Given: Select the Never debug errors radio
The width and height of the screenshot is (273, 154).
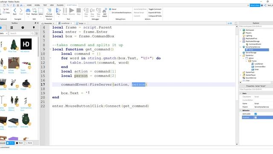Looking at the screenshot, I should (x=110, y=9).
